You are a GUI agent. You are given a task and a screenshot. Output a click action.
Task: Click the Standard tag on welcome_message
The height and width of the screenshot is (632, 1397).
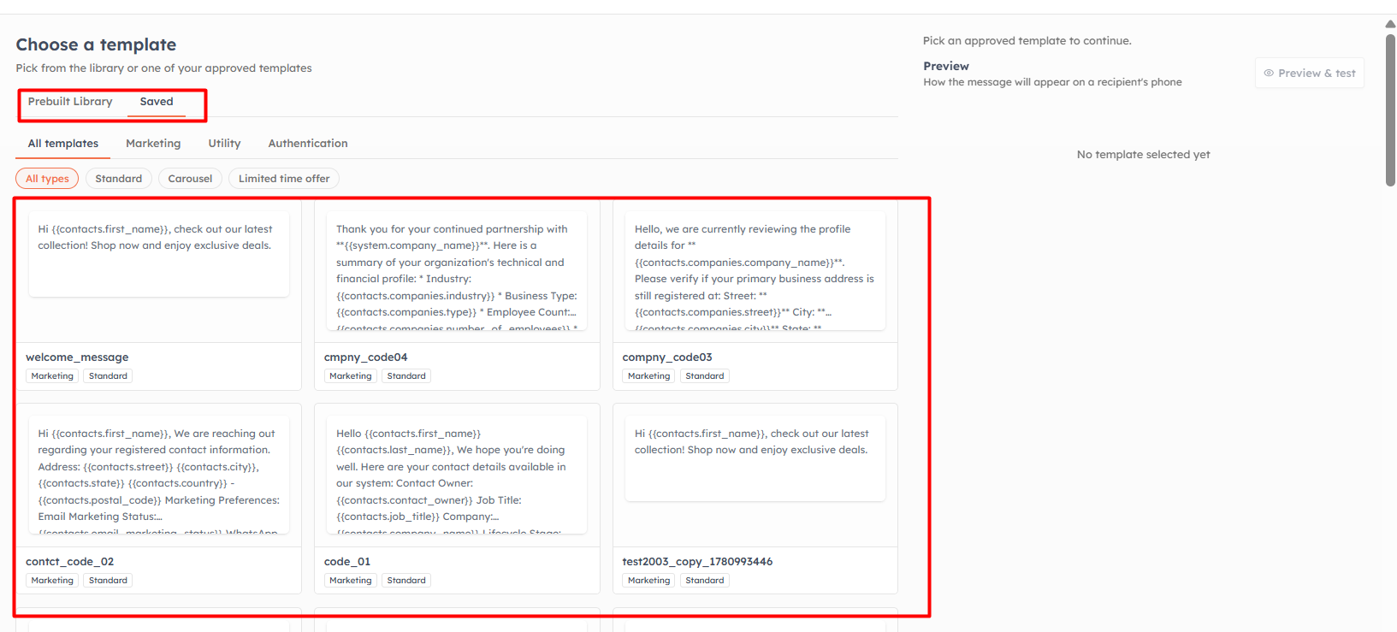click(x=108, y=376)
